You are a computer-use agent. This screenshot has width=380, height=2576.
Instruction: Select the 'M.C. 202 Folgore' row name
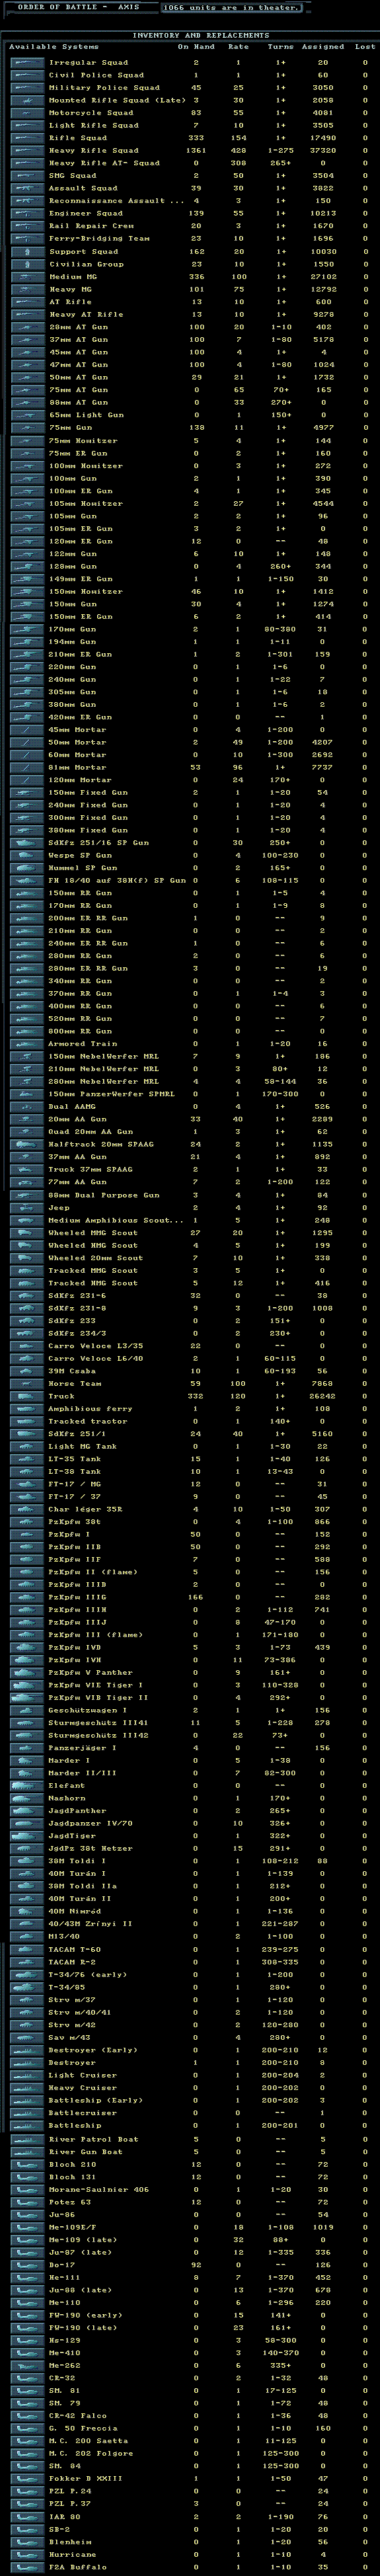coord(90,2453)
